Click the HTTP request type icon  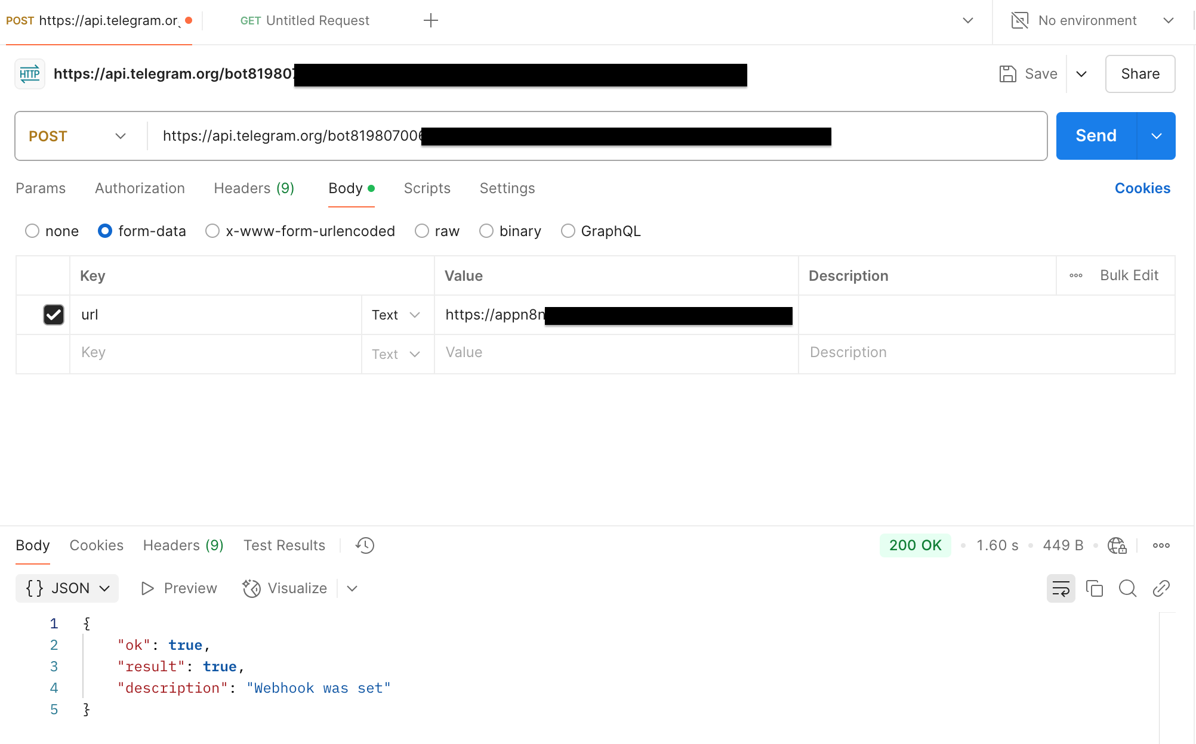coord(30,74)
